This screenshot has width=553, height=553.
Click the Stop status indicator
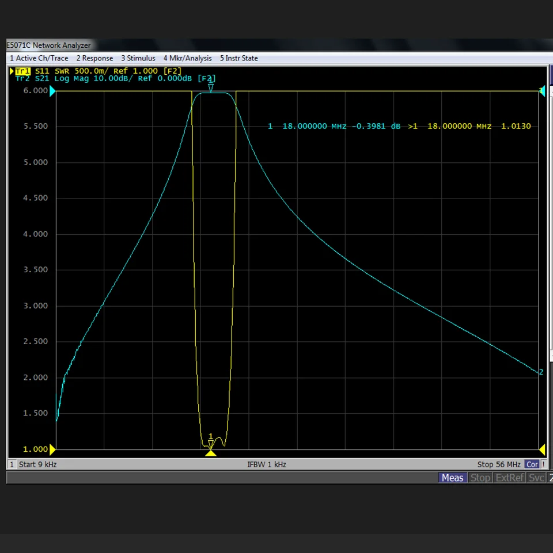[x=480, y=478]
